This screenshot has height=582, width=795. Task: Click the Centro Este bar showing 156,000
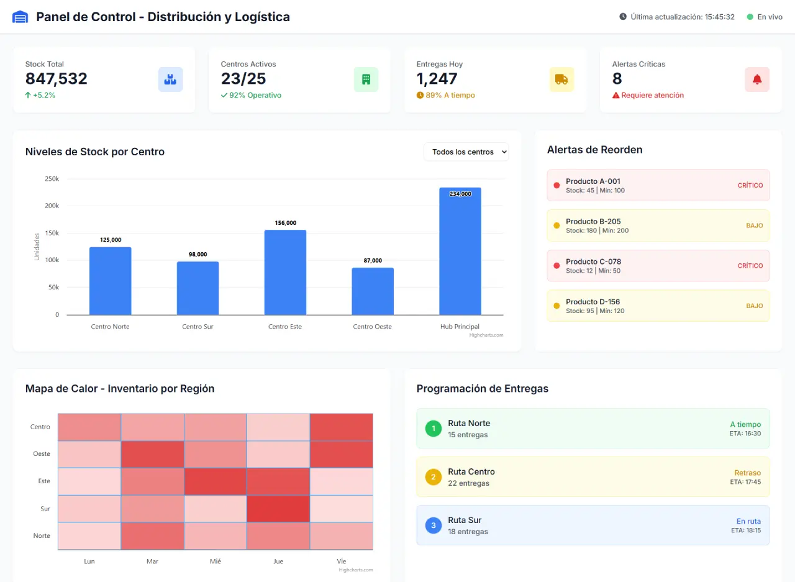(285, 272)
